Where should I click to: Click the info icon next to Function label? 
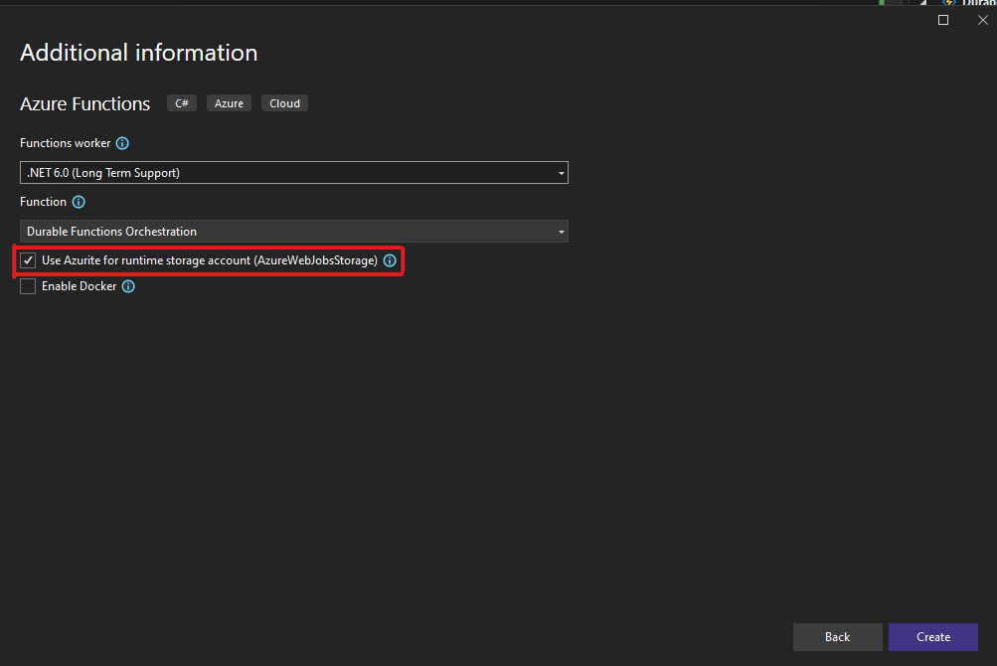click(x=79, y=202)
